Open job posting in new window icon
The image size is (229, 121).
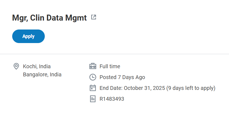pos(94,17)
